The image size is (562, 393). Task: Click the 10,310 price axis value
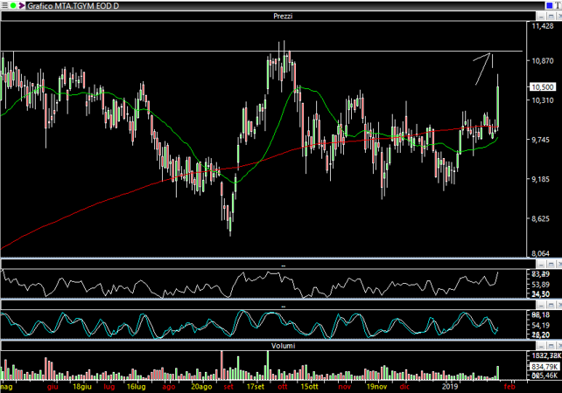tap(542, 100)
